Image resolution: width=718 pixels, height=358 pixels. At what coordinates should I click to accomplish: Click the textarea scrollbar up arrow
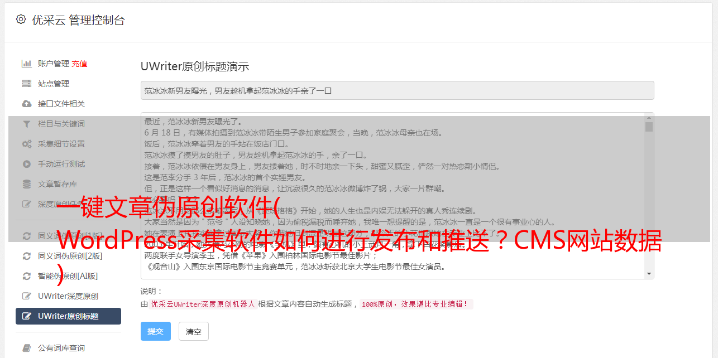coord(649,117)
